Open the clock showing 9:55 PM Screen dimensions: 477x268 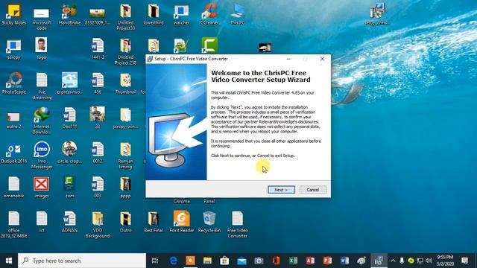click(x=446, y=261)
